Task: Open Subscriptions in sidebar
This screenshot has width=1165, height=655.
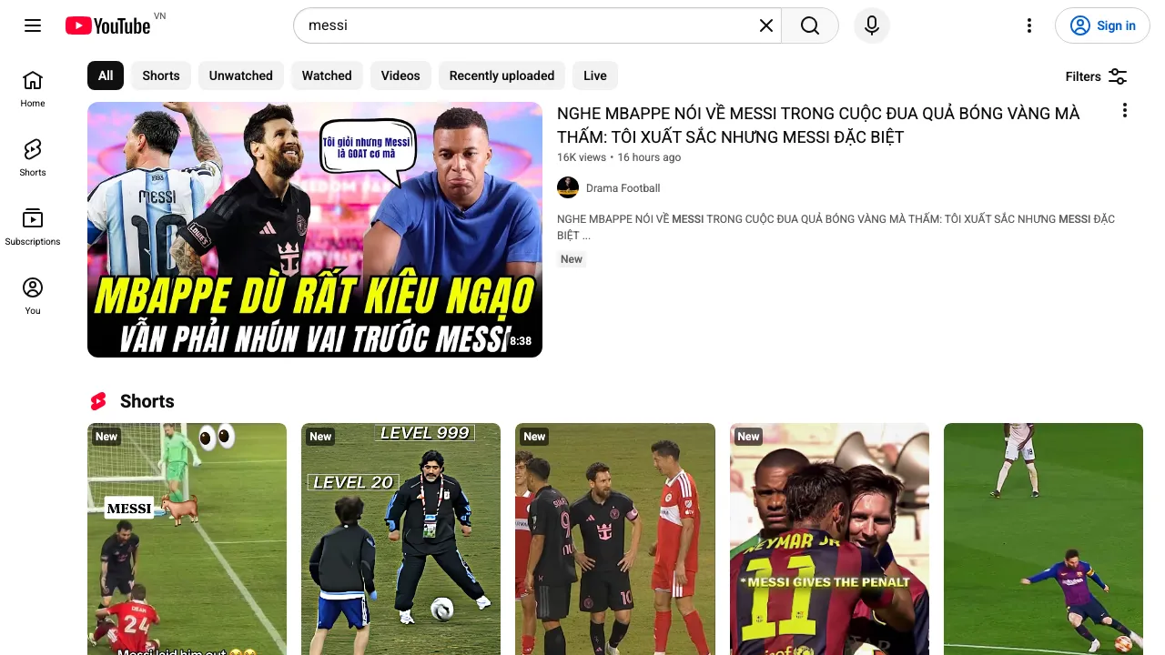Action: point(33,227)
